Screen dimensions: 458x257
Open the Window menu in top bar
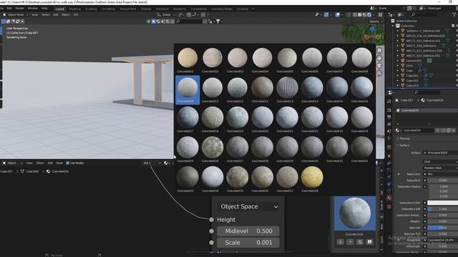tap(33, 9)
